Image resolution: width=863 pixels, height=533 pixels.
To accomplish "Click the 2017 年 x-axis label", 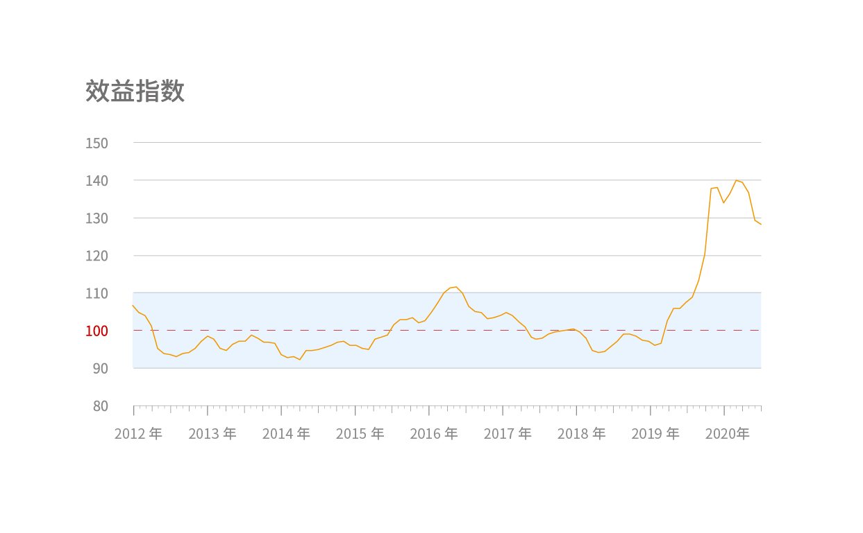I will (508, 434).
